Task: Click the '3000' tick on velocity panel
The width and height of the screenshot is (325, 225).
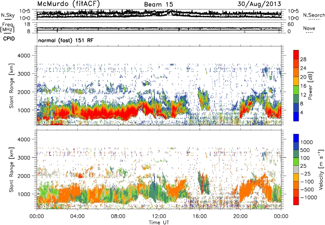Action: click(24, 158)
